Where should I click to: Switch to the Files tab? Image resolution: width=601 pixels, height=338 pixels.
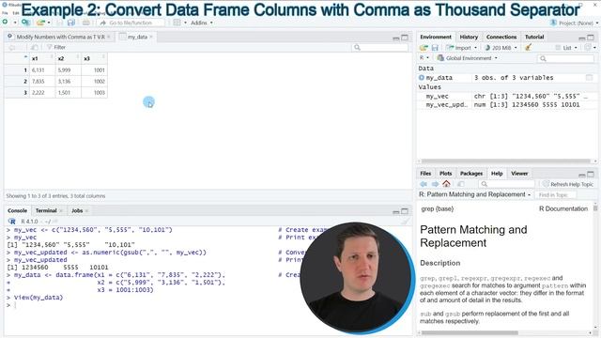coord(425,173)
